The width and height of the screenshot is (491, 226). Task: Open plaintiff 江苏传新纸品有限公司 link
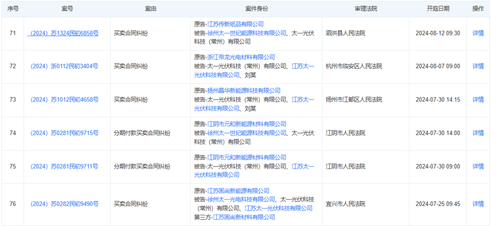click(x=235, y=24)
